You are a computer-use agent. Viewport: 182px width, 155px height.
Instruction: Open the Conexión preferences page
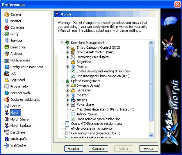tap(17, 28)
